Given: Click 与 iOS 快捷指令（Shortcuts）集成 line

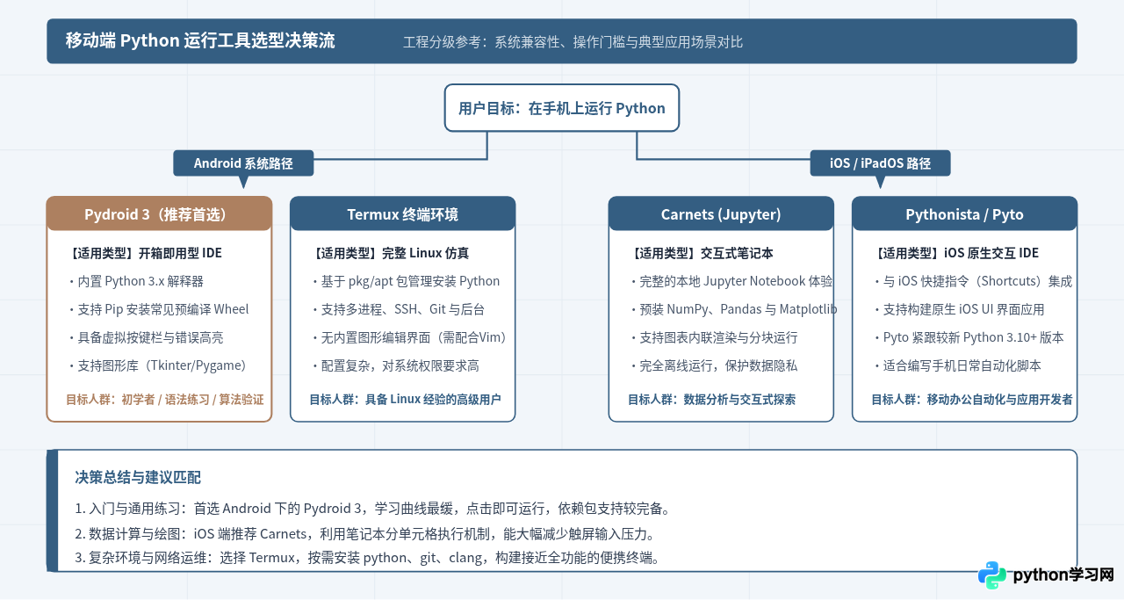Looking at the screenshot, I should [972, 281].
